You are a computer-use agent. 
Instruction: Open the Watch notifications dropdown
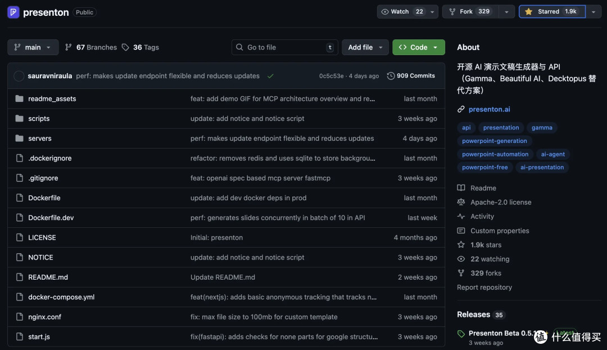[407, 12]
